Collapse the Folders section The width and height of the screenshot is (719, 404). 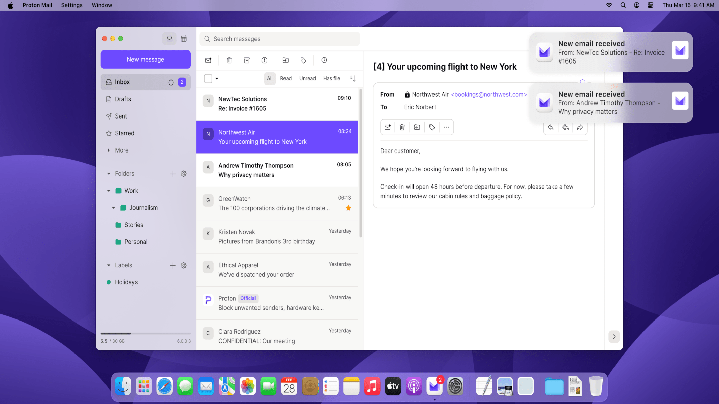point(109,173)
